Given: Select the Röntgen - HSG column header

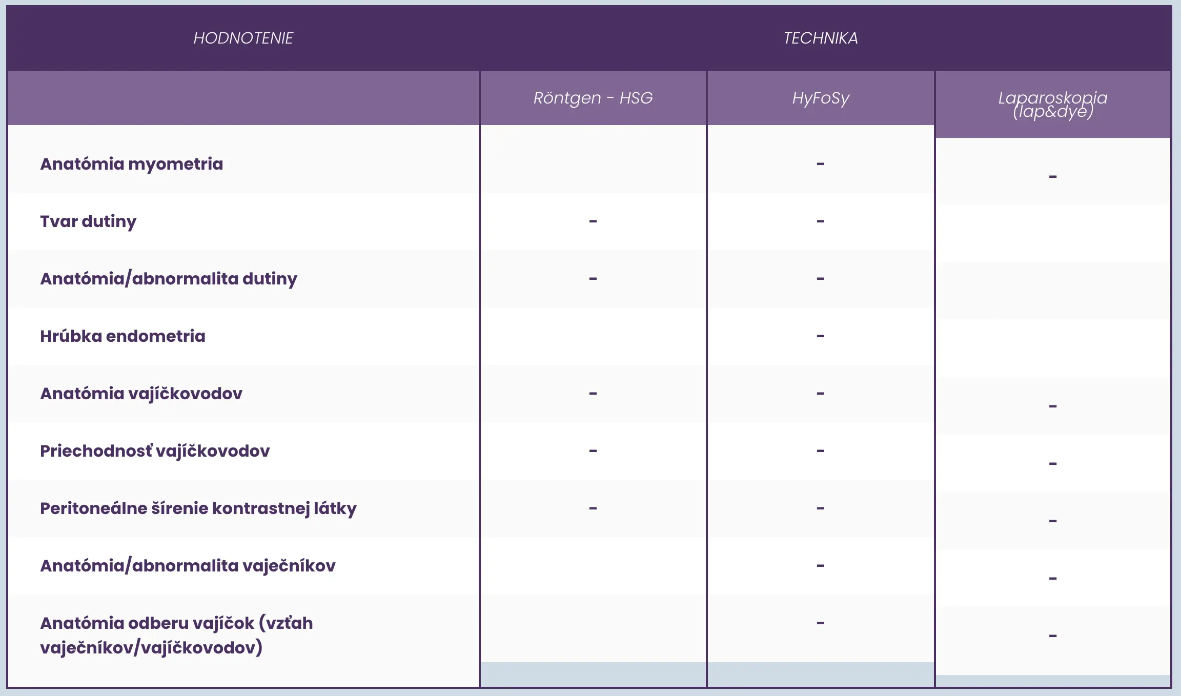Looking at the screenshot, I should pyautogui.click(x=593, y=98).
